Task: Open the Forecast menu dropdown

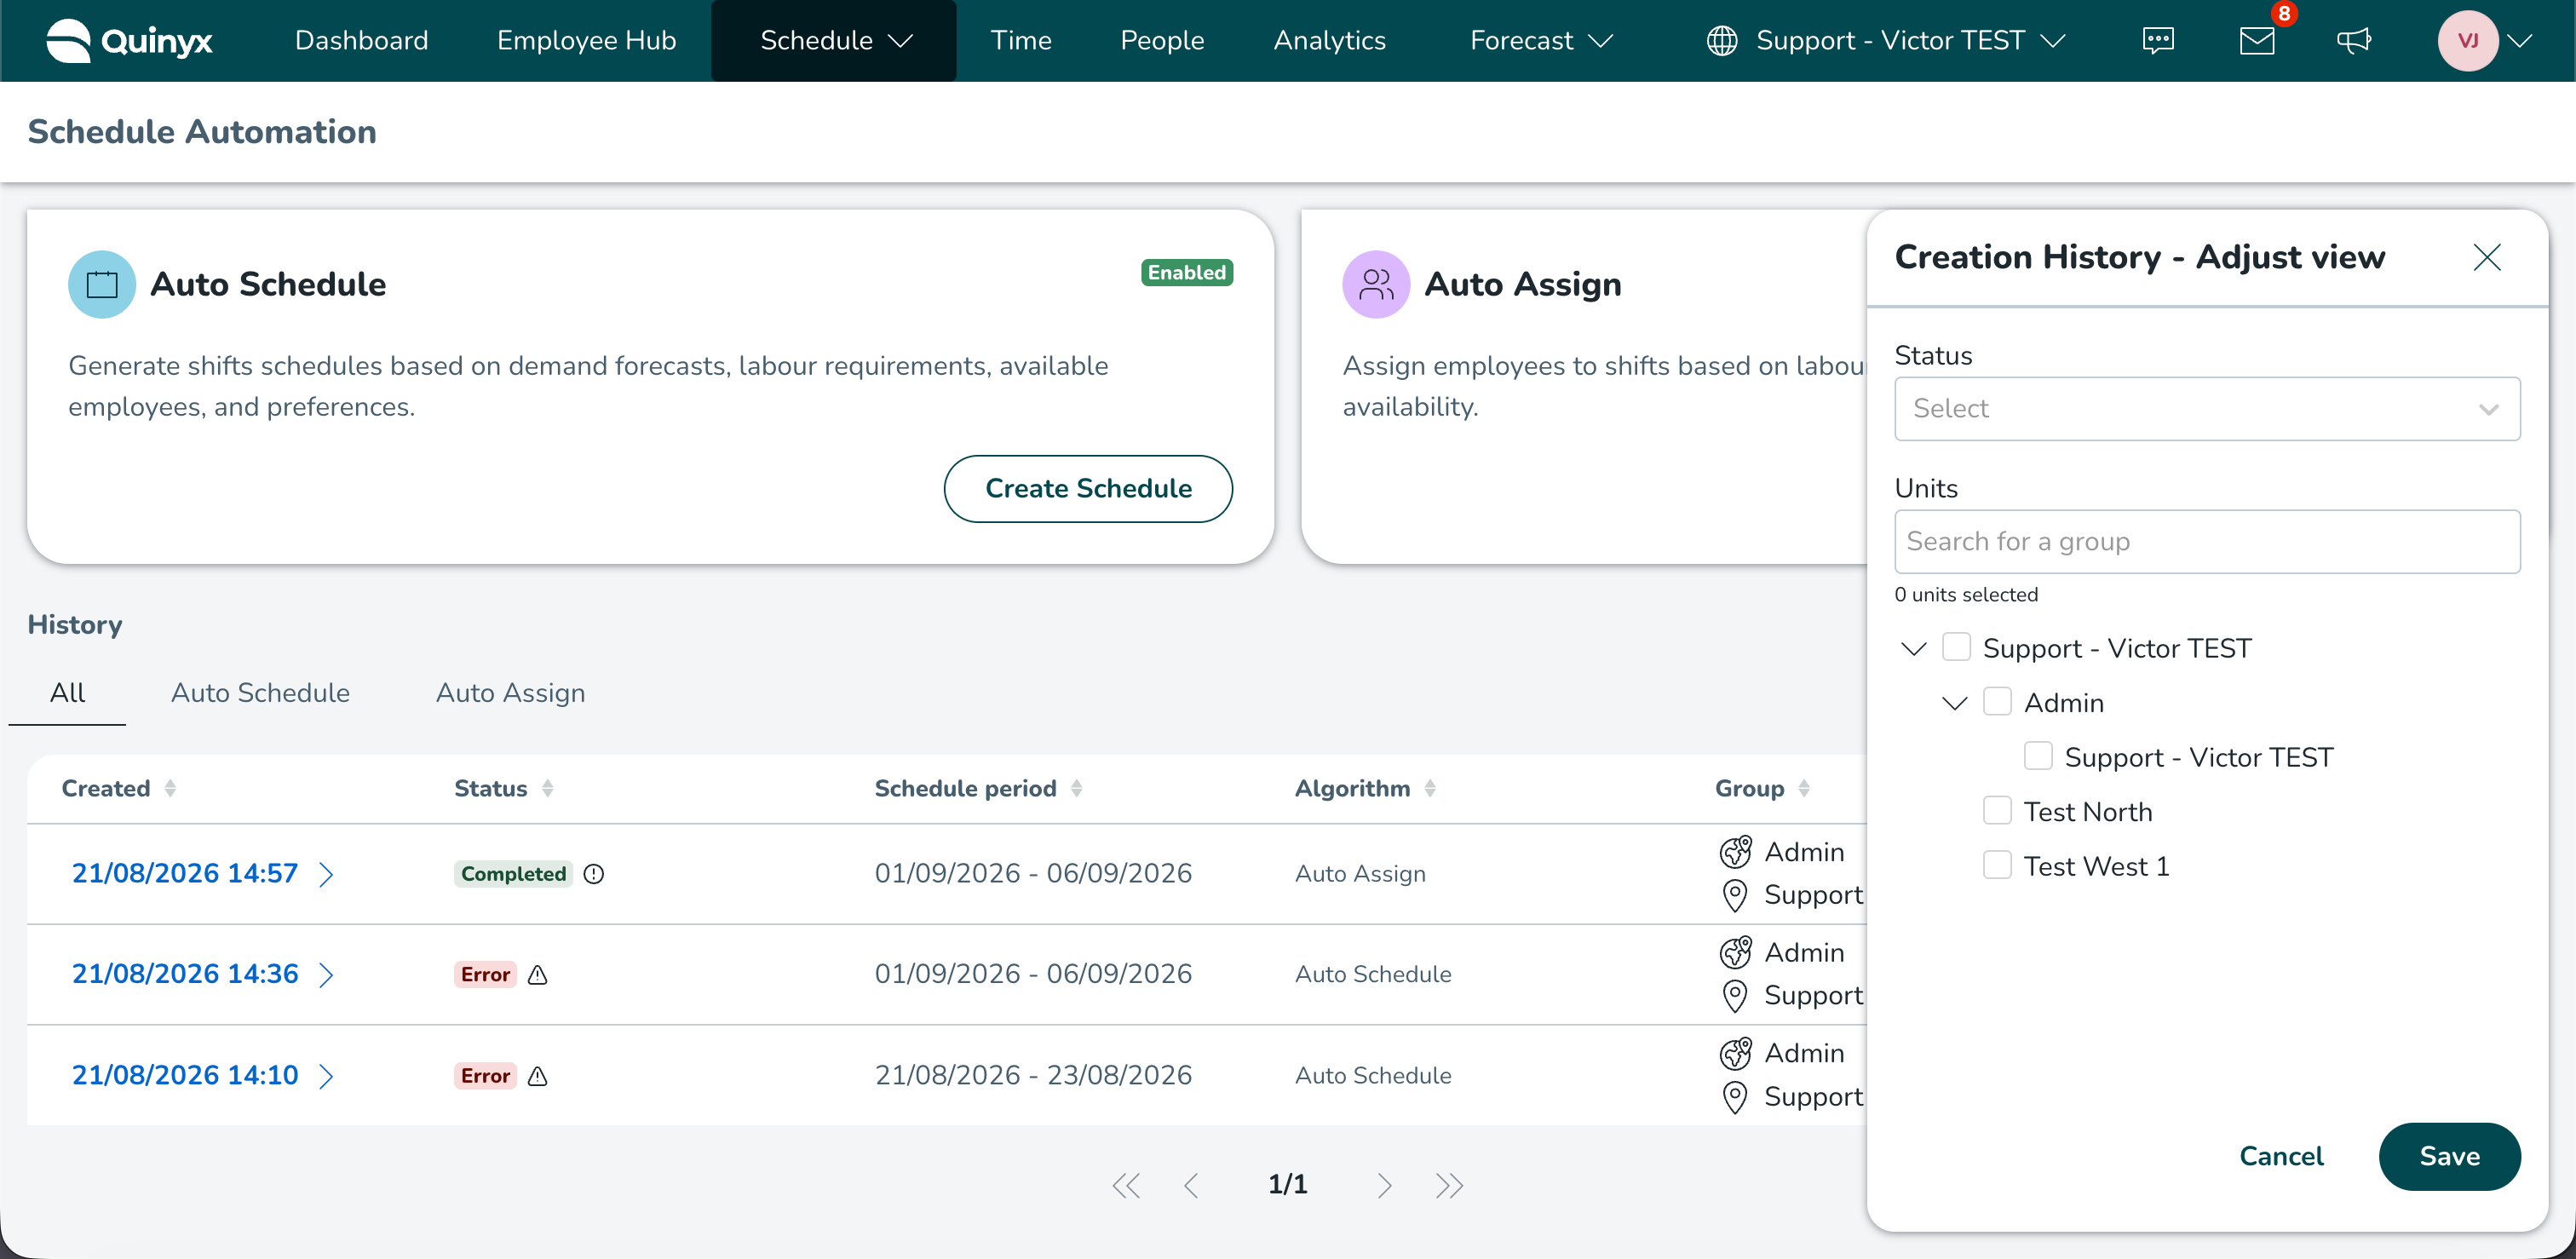Action: pyautogui.click(x=1541, y=41)
